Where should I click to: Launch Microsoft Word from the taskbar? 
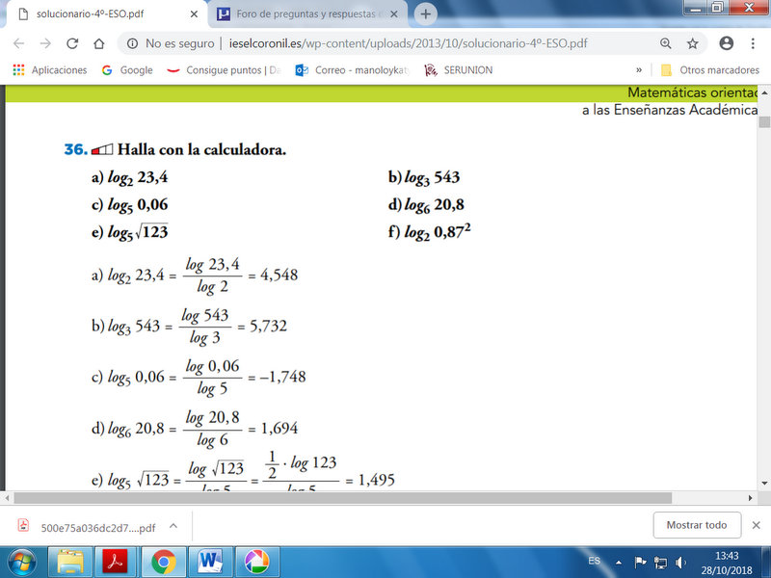[209, 561]
